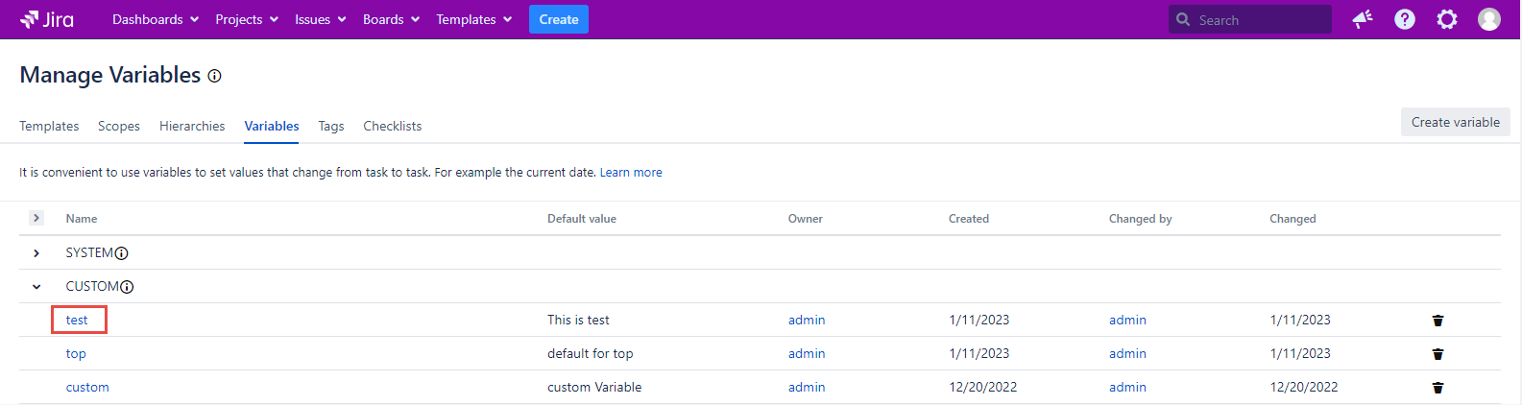Switch to the Checklists tab
1522x405 pixels.
tap(392, 126)
